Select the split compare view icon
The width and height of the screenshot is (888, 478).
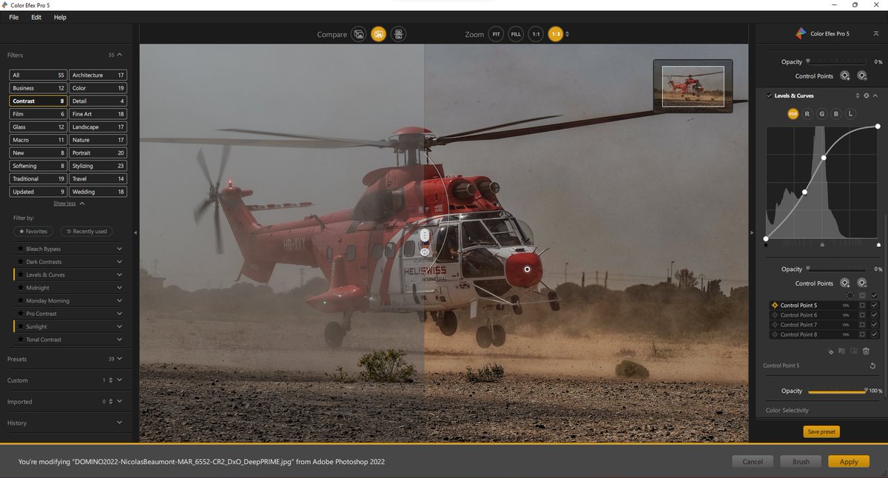[378, 34]
